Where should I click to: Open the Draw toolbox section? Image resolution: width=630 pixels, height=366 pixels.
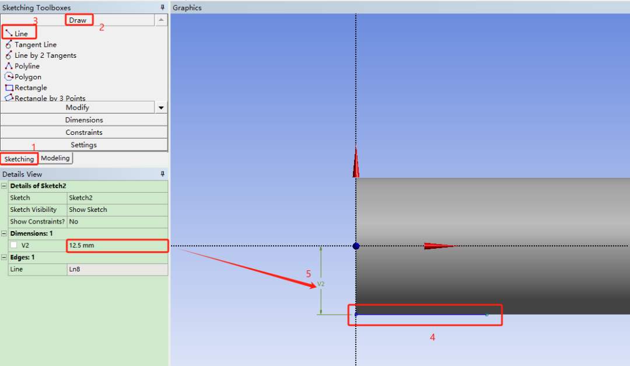click(78, 20)
